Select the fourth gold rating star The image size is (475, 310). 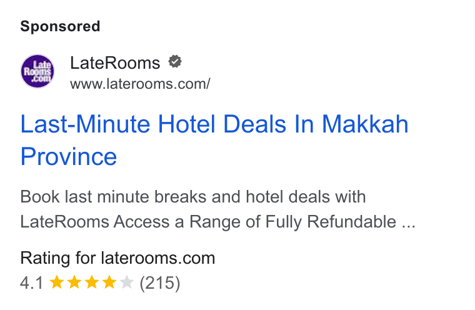pos(109,282)
